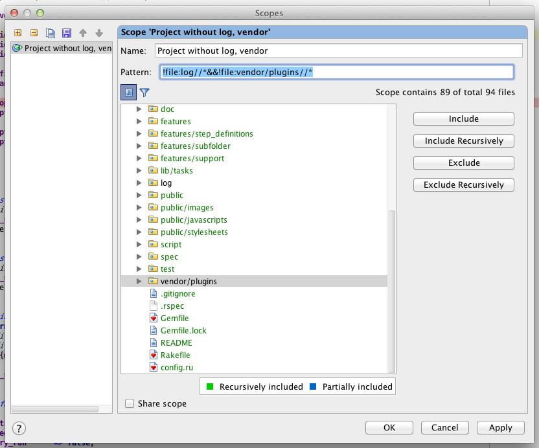The height and width of the screenshot is (448, 539).
Task: Expand the lib/tasks folder node
Action: coord(139,170)
